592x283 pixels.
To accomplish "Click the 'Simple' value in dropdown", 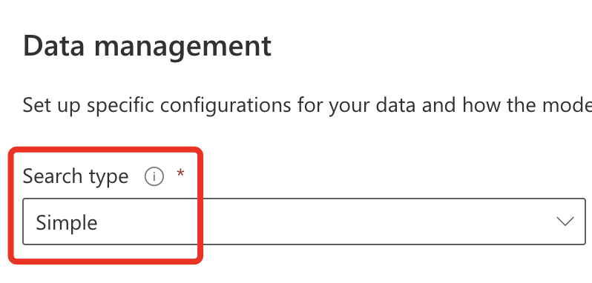I will 67,223.
